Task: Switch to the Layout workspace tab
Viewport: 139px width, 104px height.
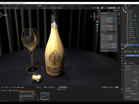Action: 5,6
